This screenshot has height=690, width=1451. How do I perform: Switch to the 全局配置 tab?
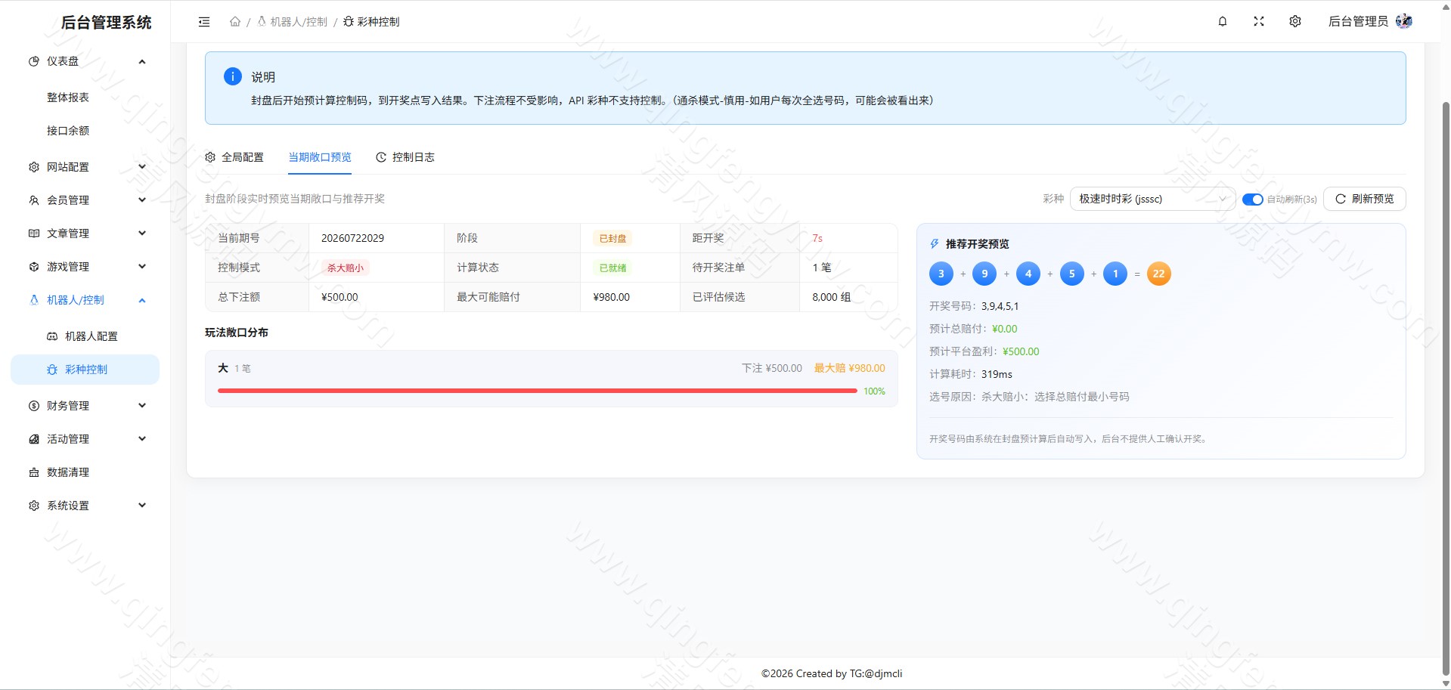pos(234,157)
